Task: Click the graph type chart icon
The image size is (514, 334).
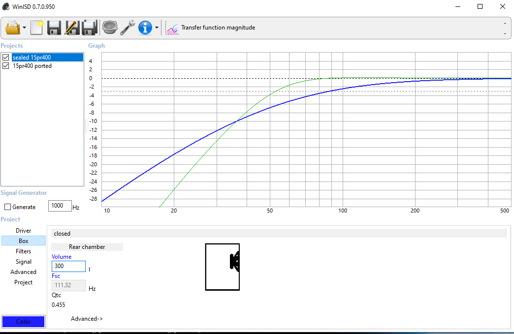Action: click(x=172, y=28)
